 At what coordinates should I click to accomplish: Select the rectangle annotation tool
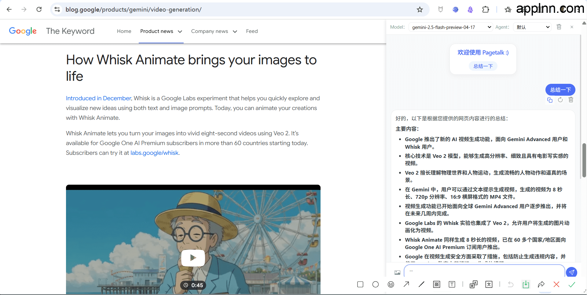tap(360, 284)
